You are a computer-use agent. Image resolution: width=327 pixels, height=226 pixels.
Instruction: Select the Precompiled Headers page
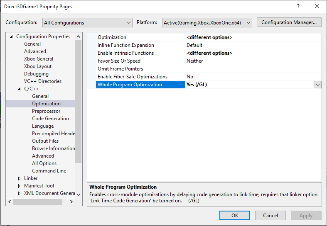tap(53, 134)
